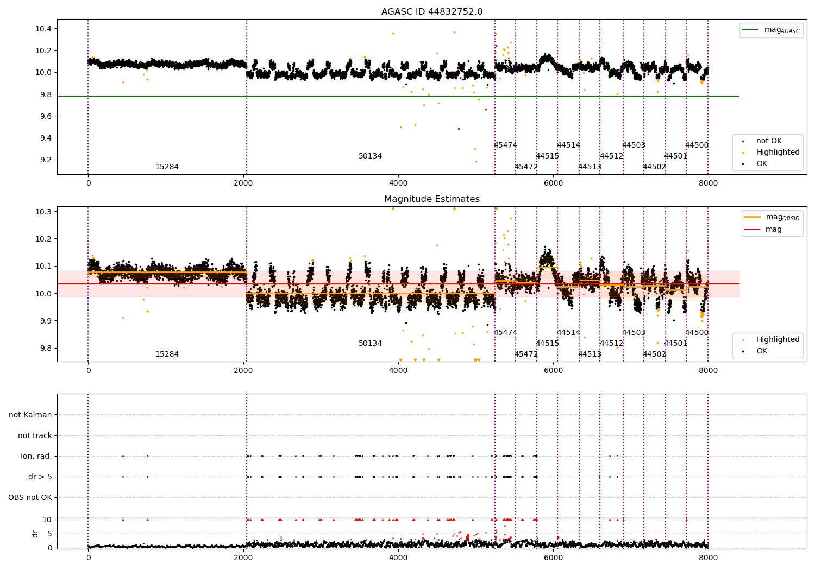The image size is (815, 570).
Task: Click obsid label 44512 in Magnitude Estimates plot
Action: 611,344
